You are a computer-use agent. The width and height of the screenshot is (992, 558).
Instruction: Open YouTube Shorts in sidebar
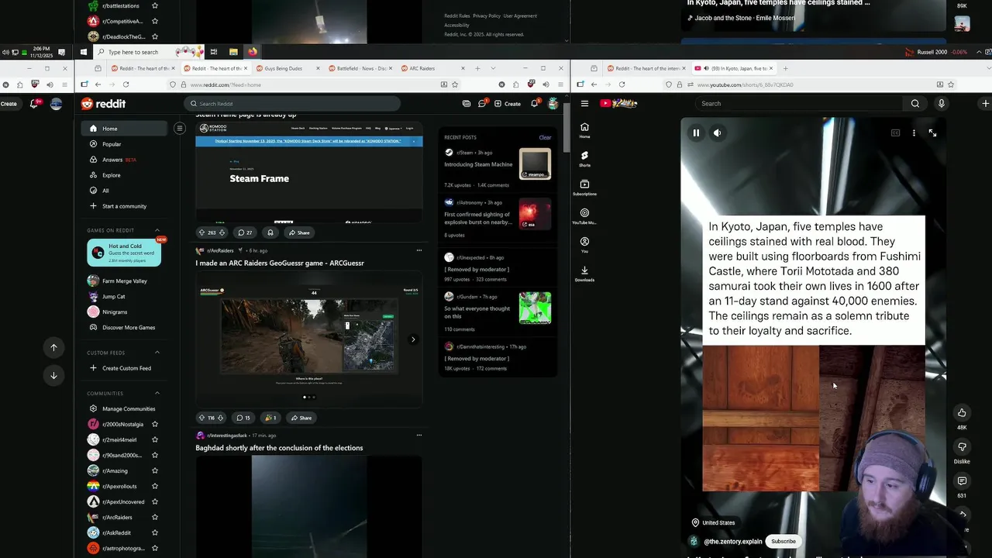tap(584, 159)
